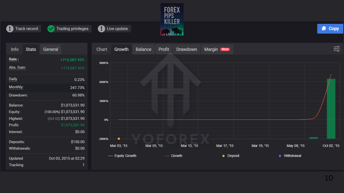Click the Live update status icon
This screenshot has height=193, width=344.
(102, 29)
